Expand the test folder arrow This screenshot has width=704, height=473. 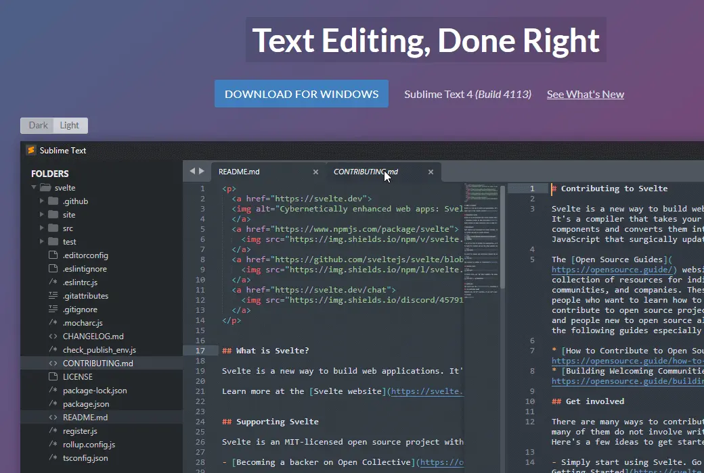[42, 241]
